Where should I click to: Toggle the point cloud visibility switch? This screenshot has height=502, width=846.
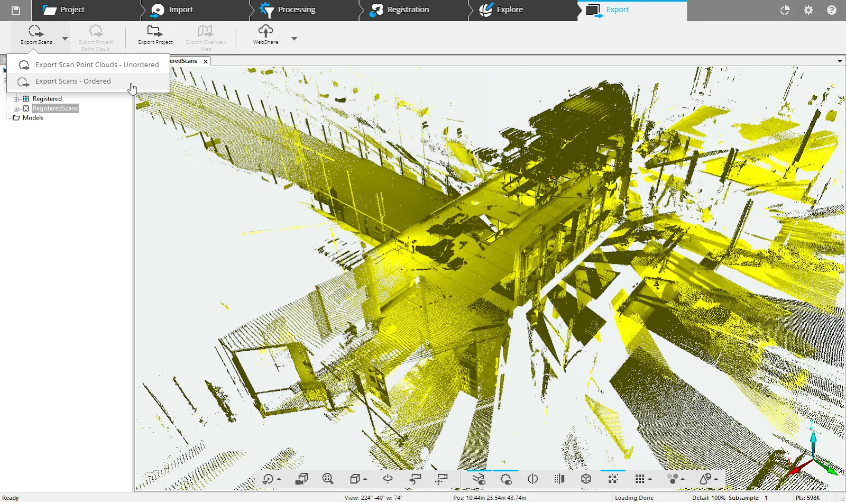click(x=506, y=479)
